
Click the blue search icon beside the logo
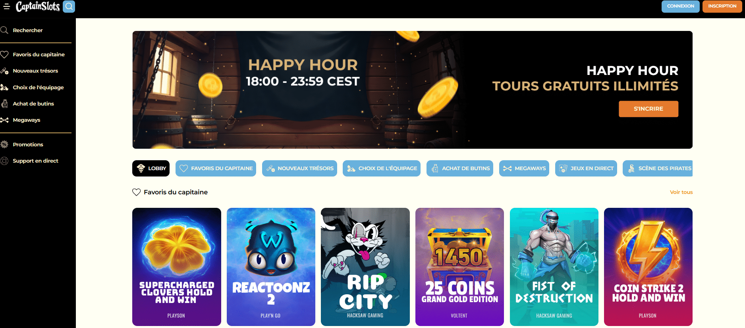pos(69,6)
